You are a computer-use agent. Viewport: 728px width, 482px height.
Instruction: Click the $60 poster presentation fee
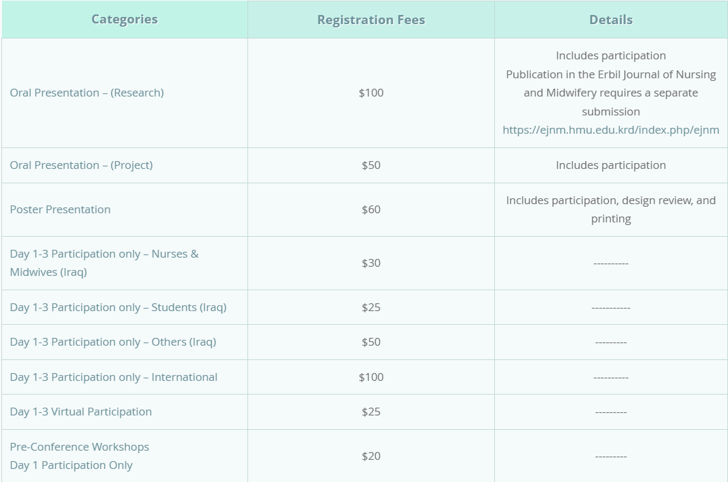pyautogui.click(x=371, y=209)
